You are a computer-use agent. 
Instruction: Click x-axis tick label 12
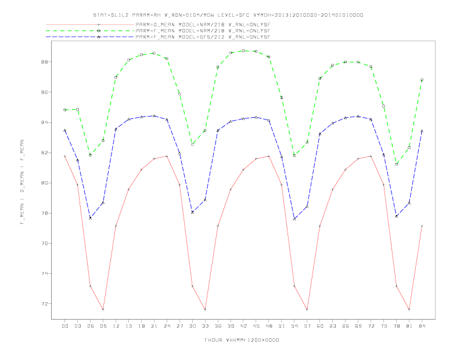click(116, 326)
